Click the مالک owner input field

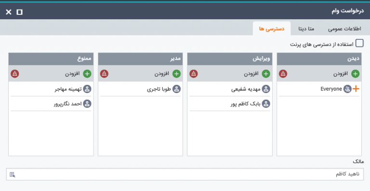tap(185, 174)
